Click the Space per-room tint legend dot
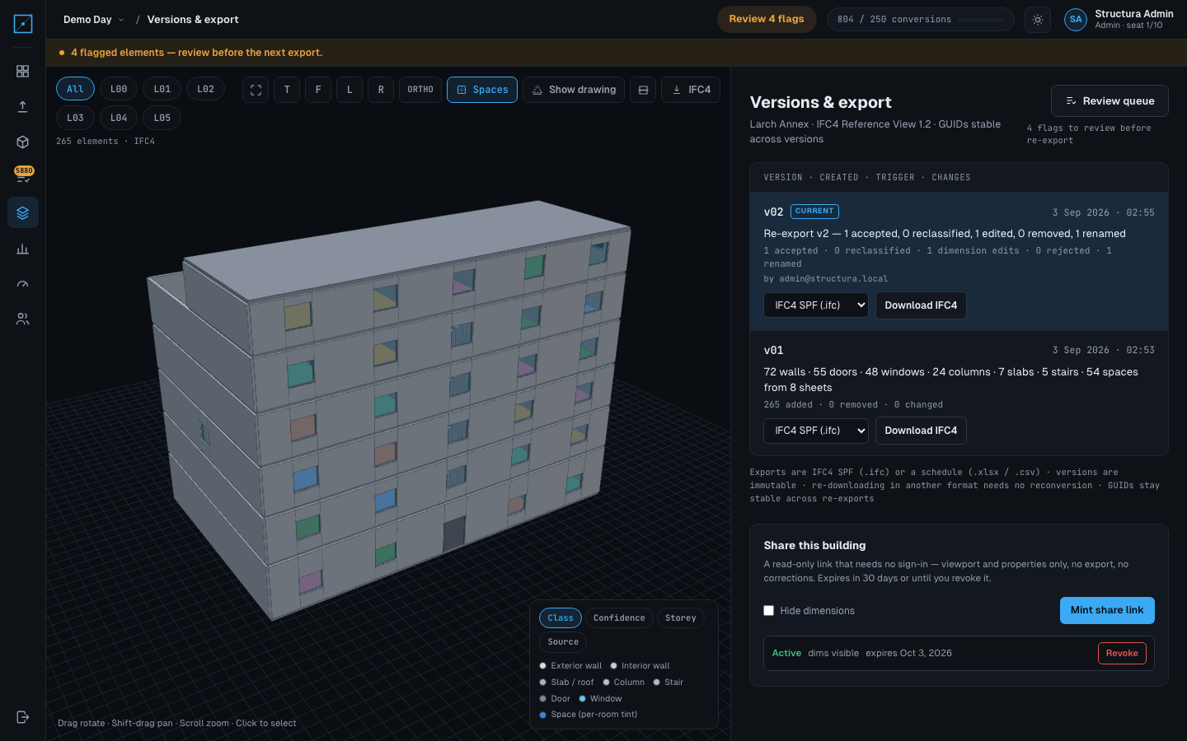 click(x=542, y=715)
